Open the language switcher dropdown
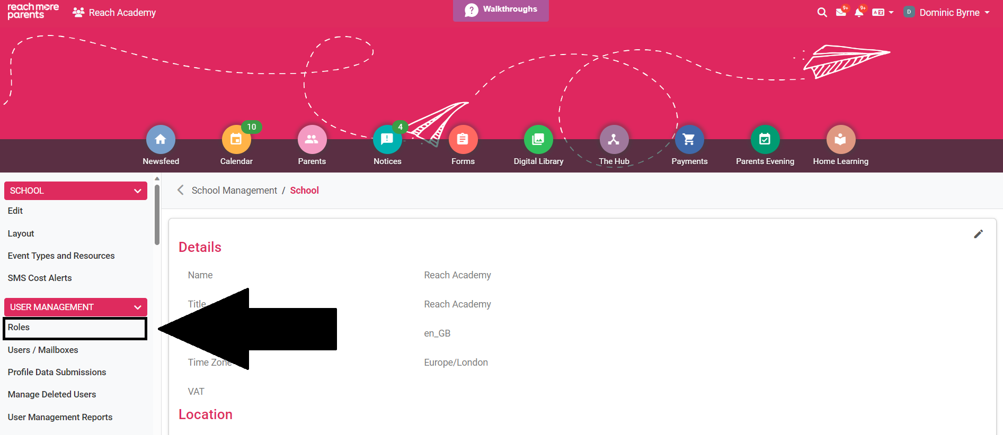The image size is (1003, 435). (883, 12)
